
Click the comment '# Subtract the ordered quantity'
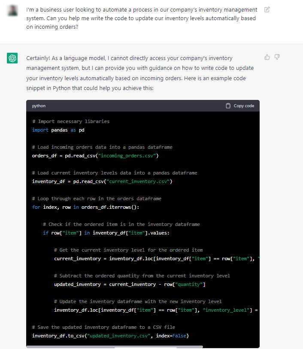(142, 276)
